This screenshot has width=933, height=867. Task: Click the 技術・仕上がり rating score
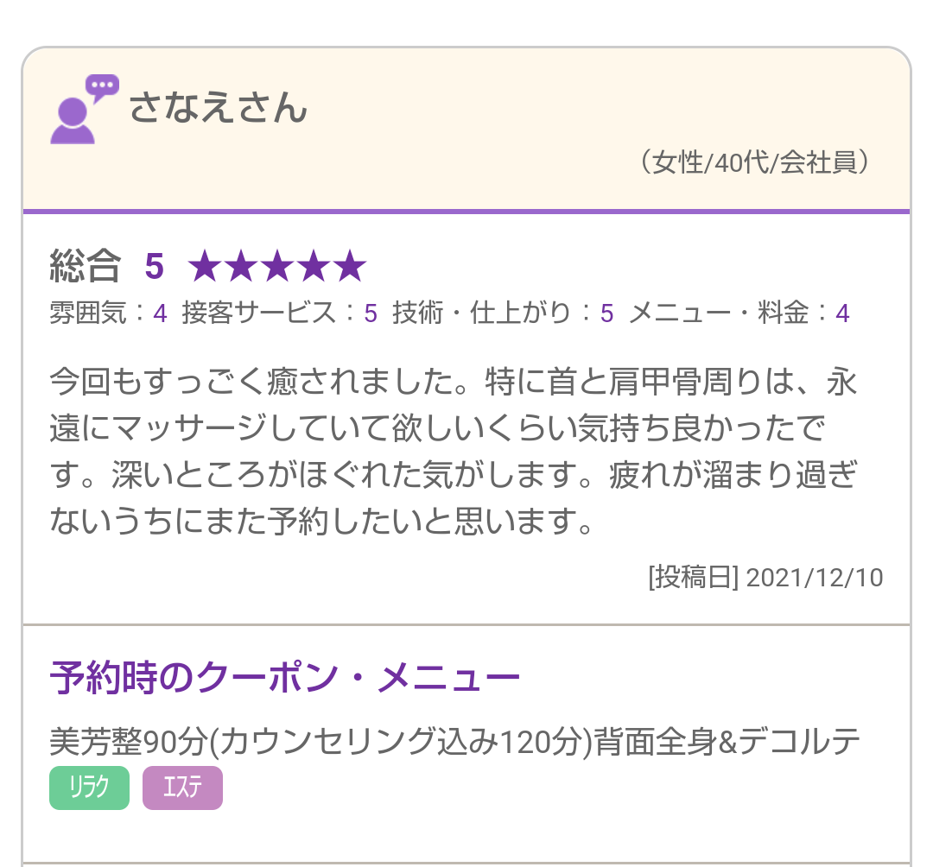(x=607, y=313)
